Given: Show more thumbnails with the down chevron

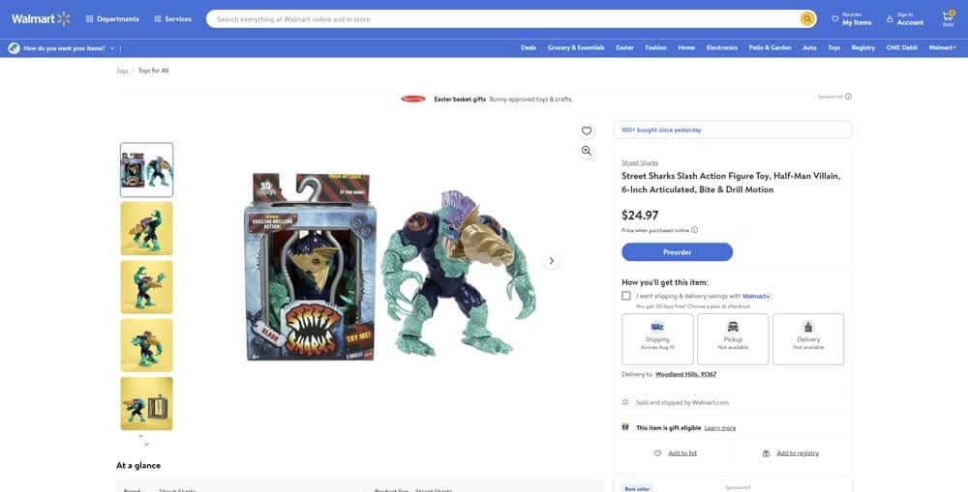Looking at the screenshot, I should [x=146, y=444].
